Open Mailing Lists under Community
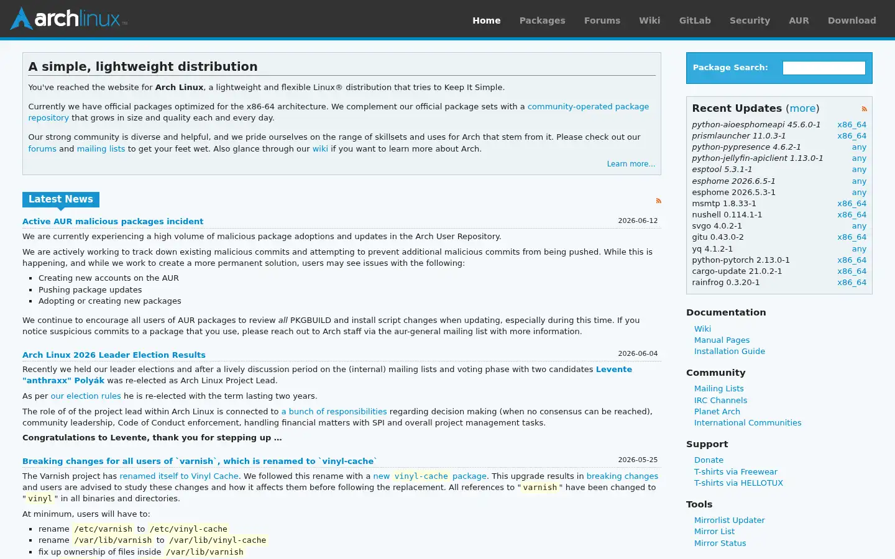895x559 pixels. 718,389
